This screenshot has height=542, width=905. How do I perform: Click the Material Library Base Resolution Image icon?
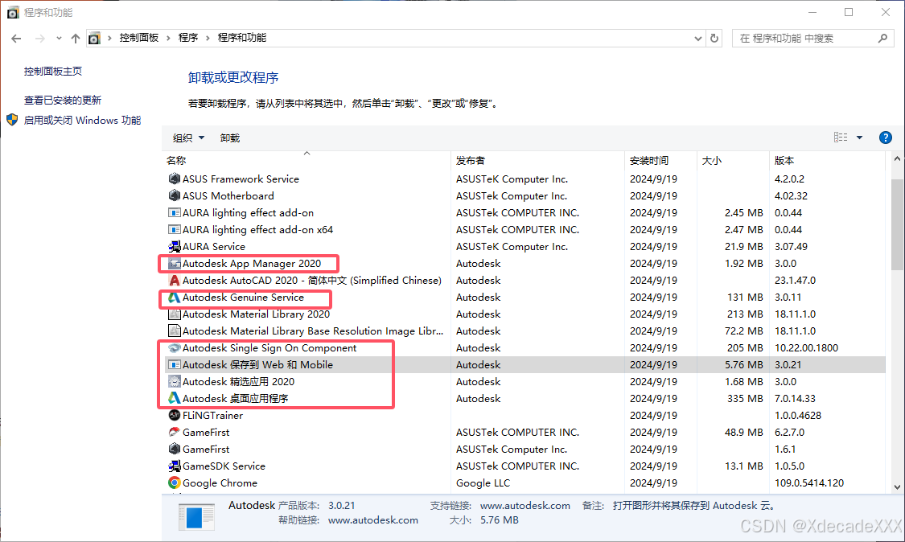pos(174,331)
